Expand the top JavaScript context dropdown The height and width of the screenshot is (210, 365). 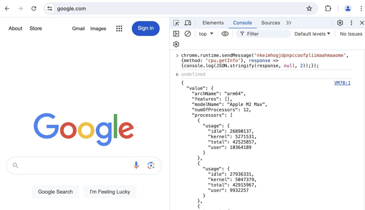click(x=206, y=34)
